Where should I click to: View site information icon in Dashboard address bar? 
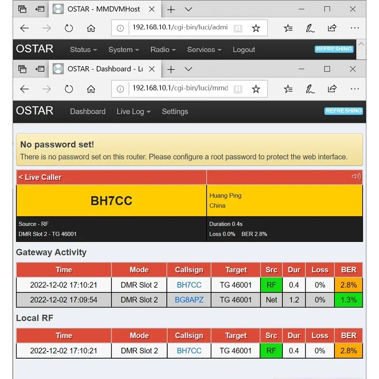(120, 89)
